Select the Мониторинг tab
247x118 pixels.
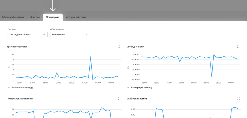(x=53, y=17)
